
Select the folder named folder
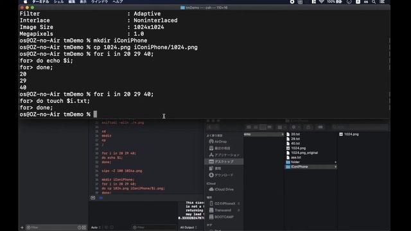point(293,162)
